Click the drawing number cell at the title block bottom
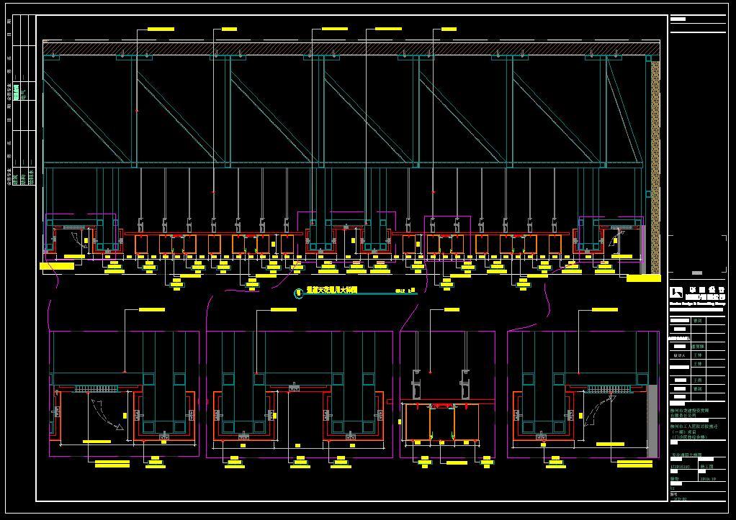Image resolution: width=736 pixels, height=520 pixels. 679,499
